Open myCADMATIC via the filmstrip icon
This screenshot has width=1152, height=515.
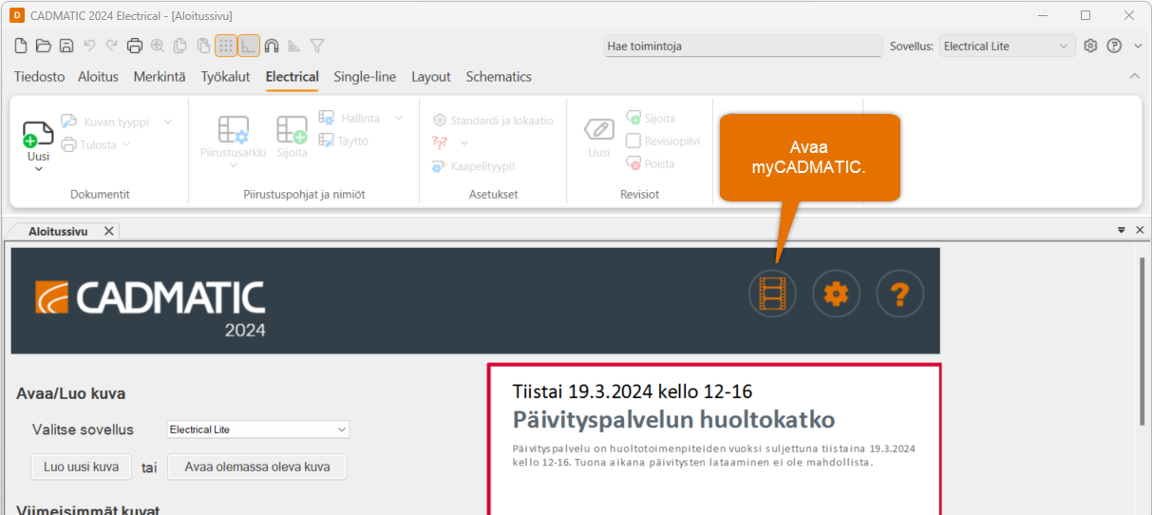click(772, 294)
